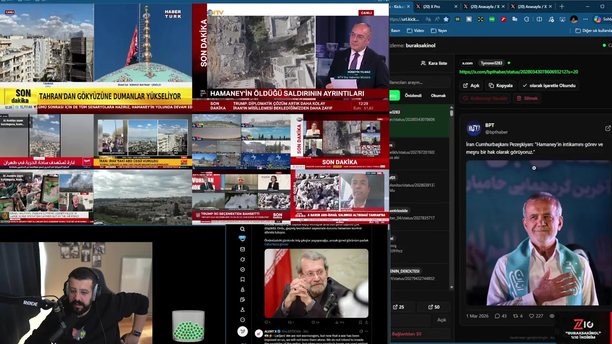This screenshot has height=344, width=612.
Task: Open the green x.com bpthaber status link
Action: pos(518,72)
